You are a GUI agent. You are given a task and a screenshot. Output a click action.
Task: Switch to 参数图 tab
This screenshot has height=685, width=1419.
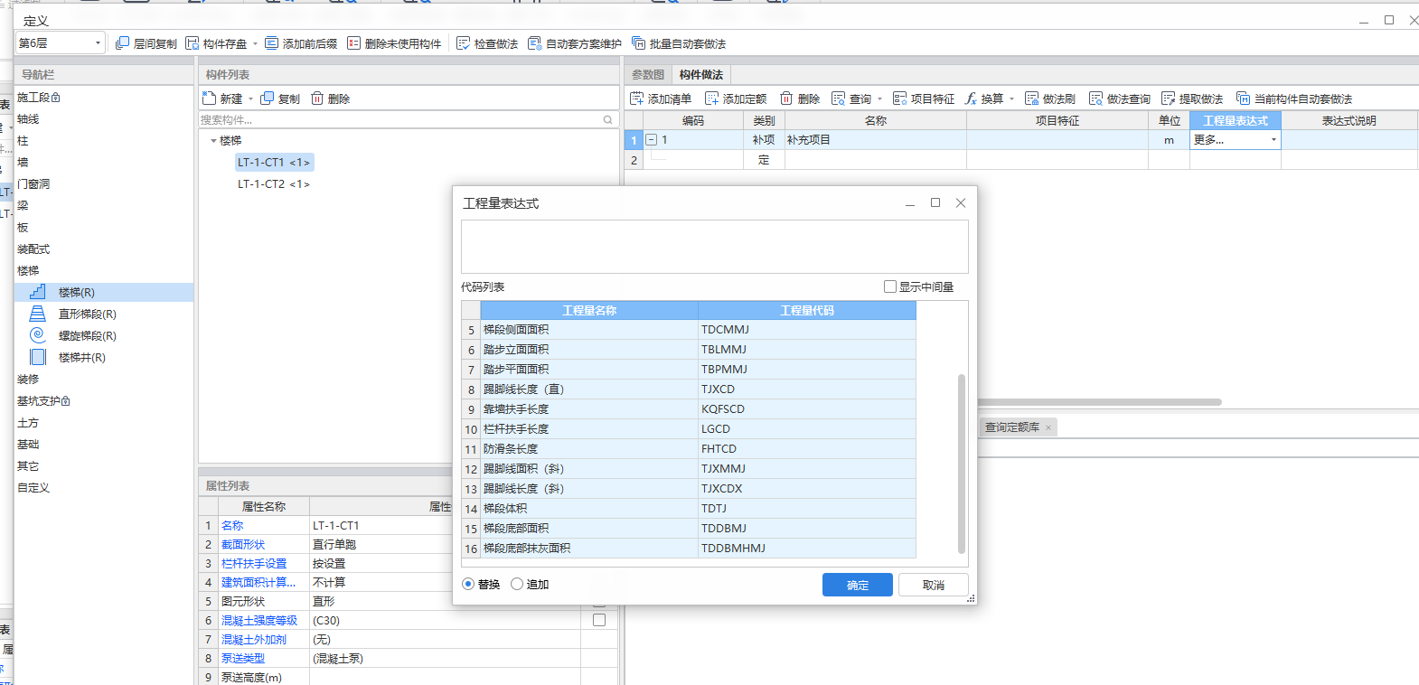[648, 74]
